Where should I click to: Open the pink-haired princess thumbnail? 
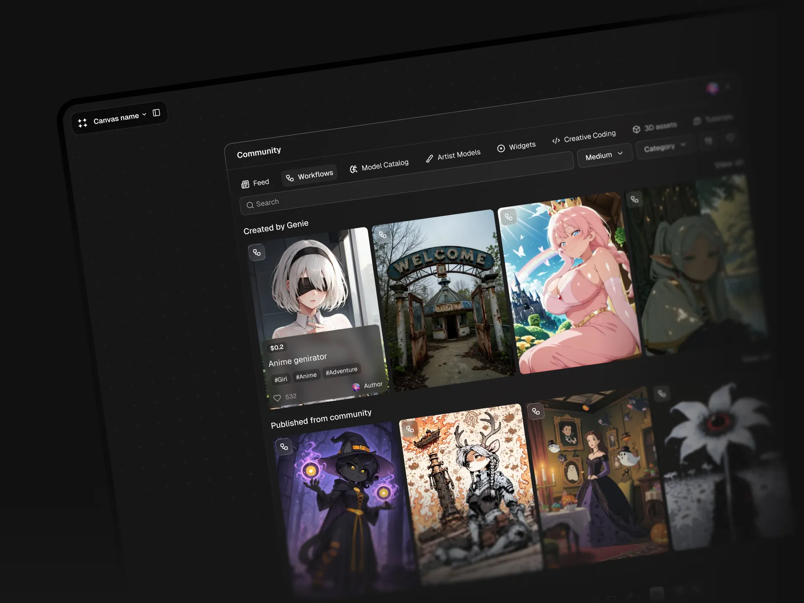coord(569,283)
